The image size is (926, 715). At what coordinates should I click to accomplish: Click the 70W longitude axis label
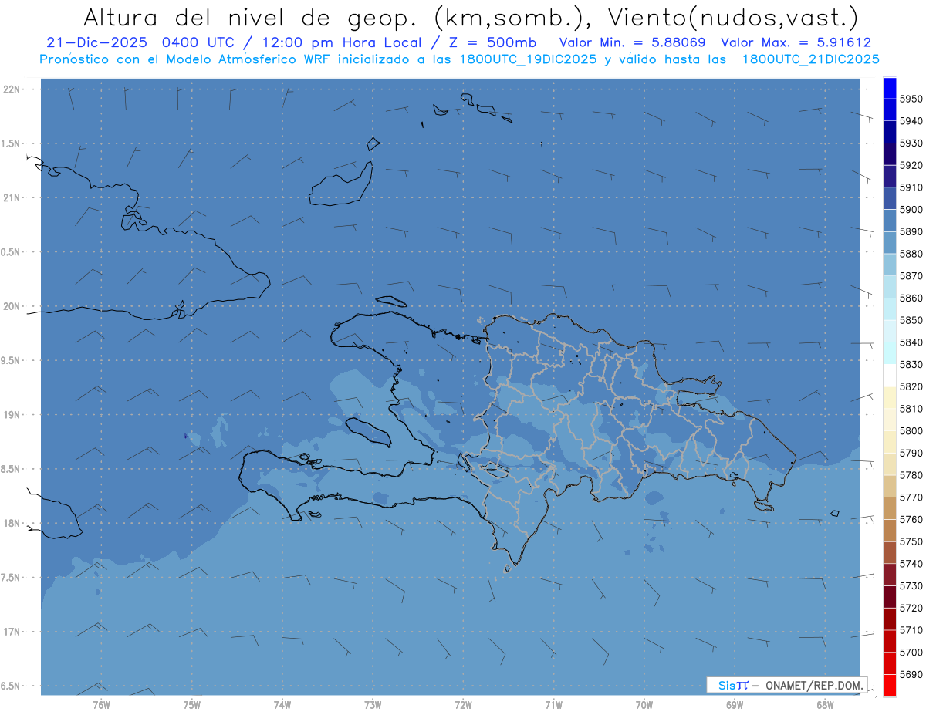tap(644, 705)
